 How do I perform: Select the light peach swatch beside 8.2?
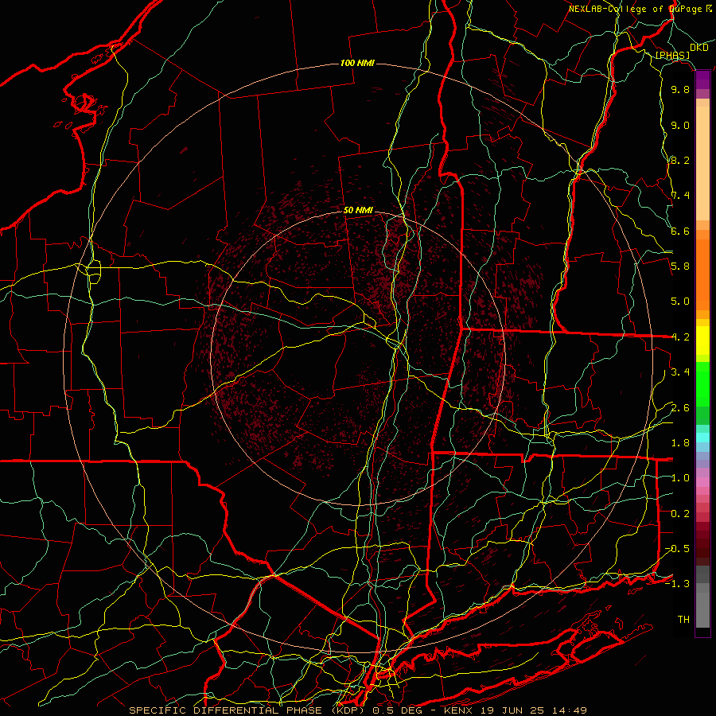[702, 163]
